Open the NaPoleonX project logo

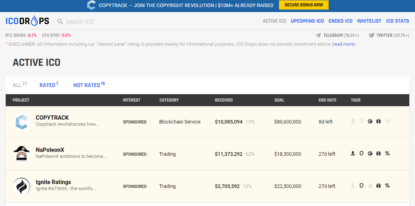(22, 154)
